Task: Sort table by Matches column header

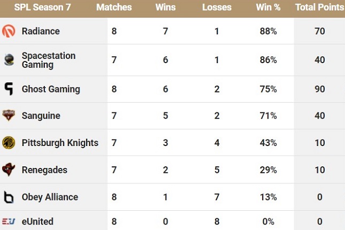Action: (x=114, y=7)
